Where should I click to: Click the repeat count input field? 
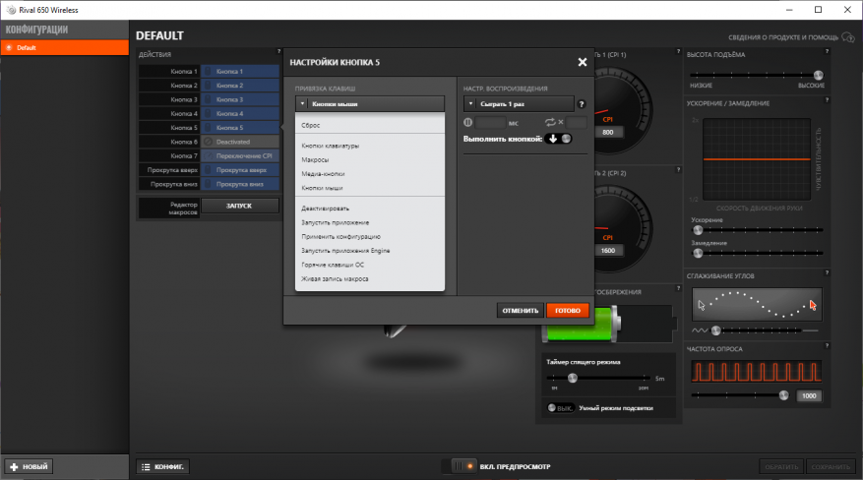tap(577, 123)
